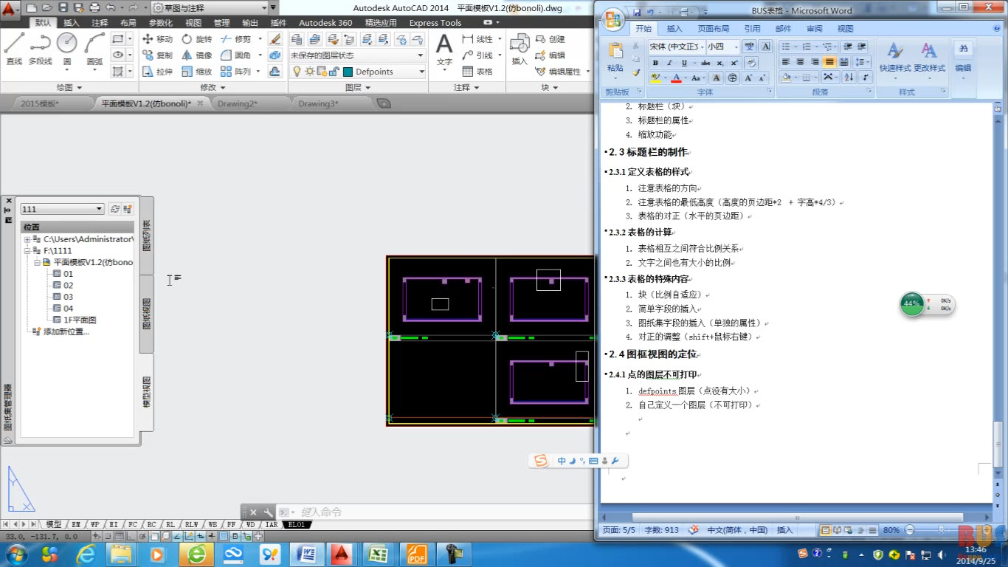1008x567 pixels.
Task: Click the Create block (创建) button
Action: 550,39
